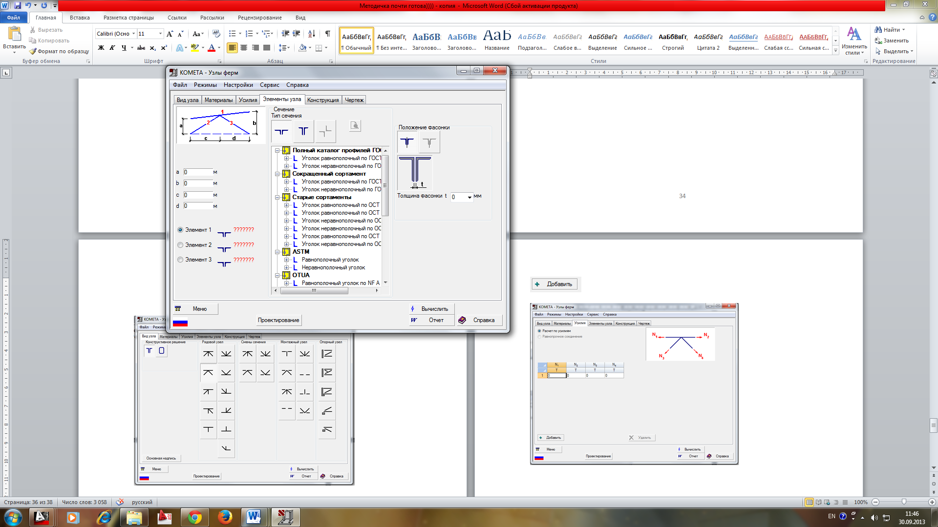Image resolution: width=938 pixels, height=527 pixels.
Task: Click the section preview magnifier icon
Action: (355, 126)
